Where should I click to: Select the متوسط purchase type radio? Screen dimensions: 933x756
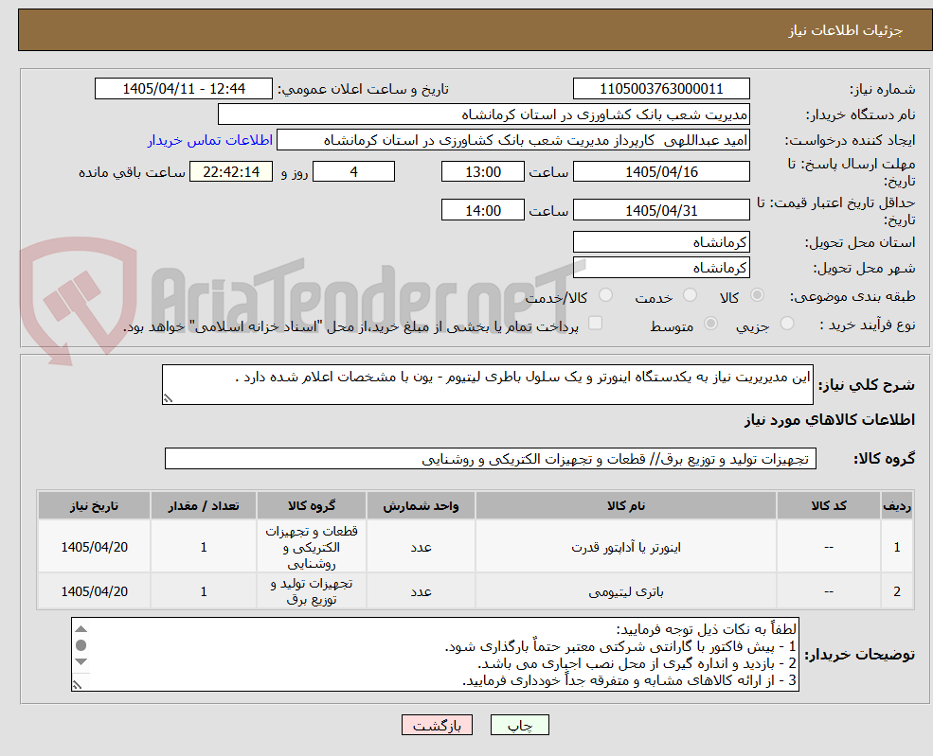(x=710, y=324)
